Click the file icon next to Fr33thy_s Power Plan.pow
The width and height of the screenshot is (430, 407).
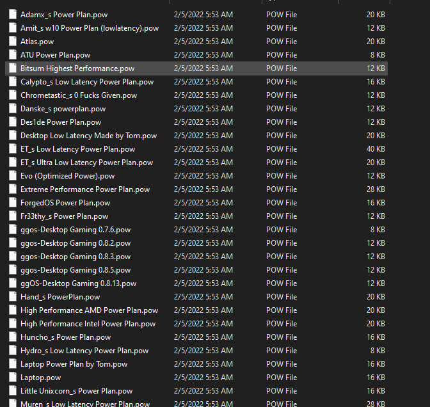13,216
